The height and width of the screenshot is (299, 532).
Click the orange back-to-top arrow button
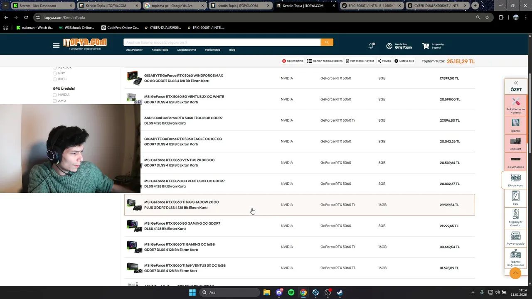515,273
